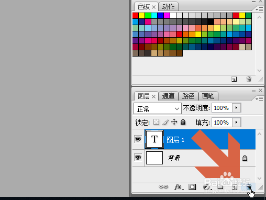Switch to the 画笔 tab
This screenshot has width=266, height=200.
coord(208,96)
